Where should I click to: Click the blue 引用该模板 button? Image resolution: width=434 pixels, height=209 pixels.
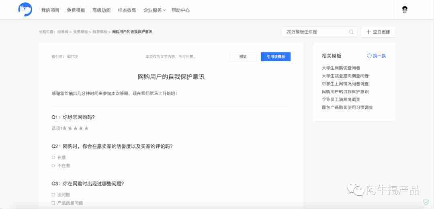(x=276, y=57)
